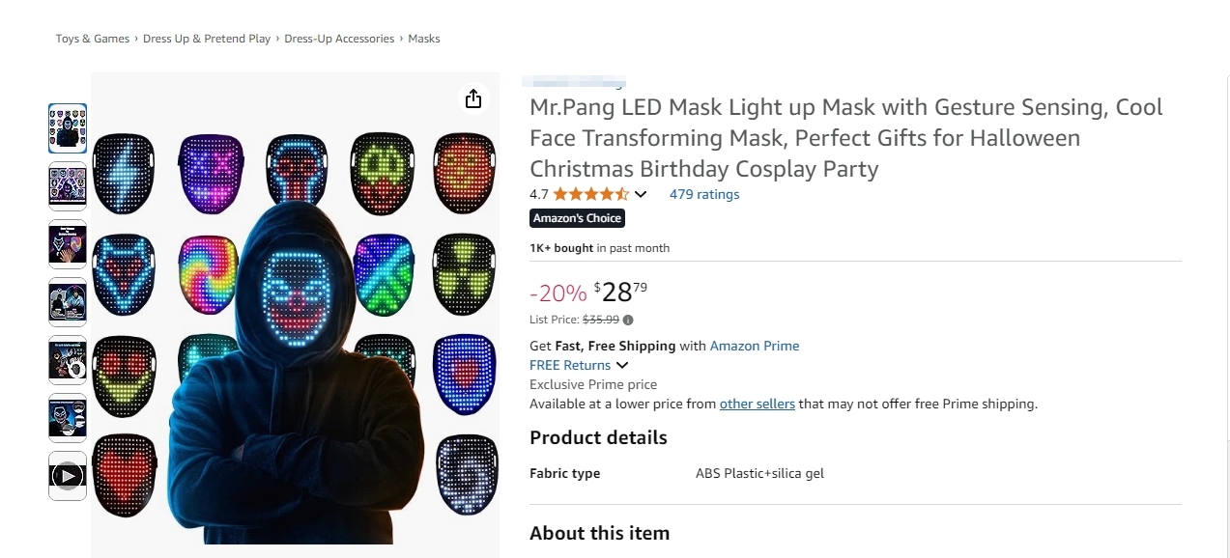Expand the FREE Returns details
Image resolution: width=1230 pixels, height=558 pixels.
(x=622, y=365)
